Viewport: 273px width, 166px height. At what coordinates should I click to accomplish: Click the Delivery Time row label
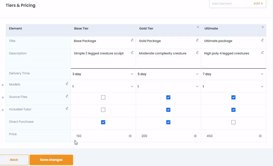pos(19,73)
